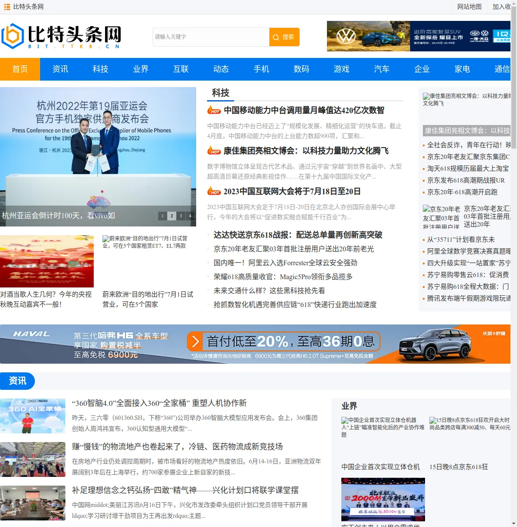
Task: Switch to the 业界 navigation tab
Action: [140, 69]
